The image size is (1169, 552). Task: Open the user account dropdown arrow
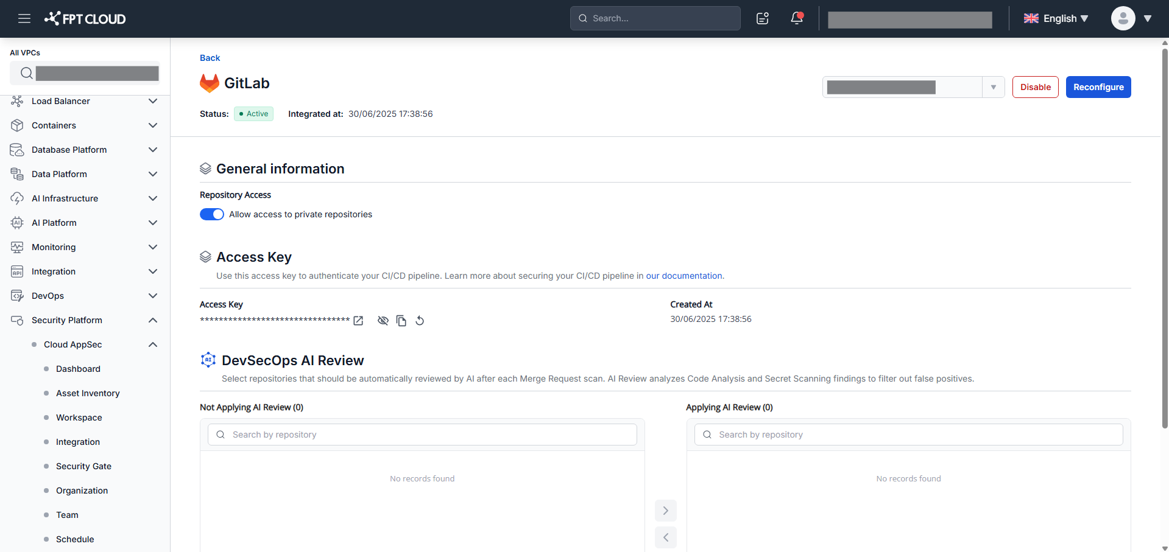pyautogui.click(x=1148, y=18)
